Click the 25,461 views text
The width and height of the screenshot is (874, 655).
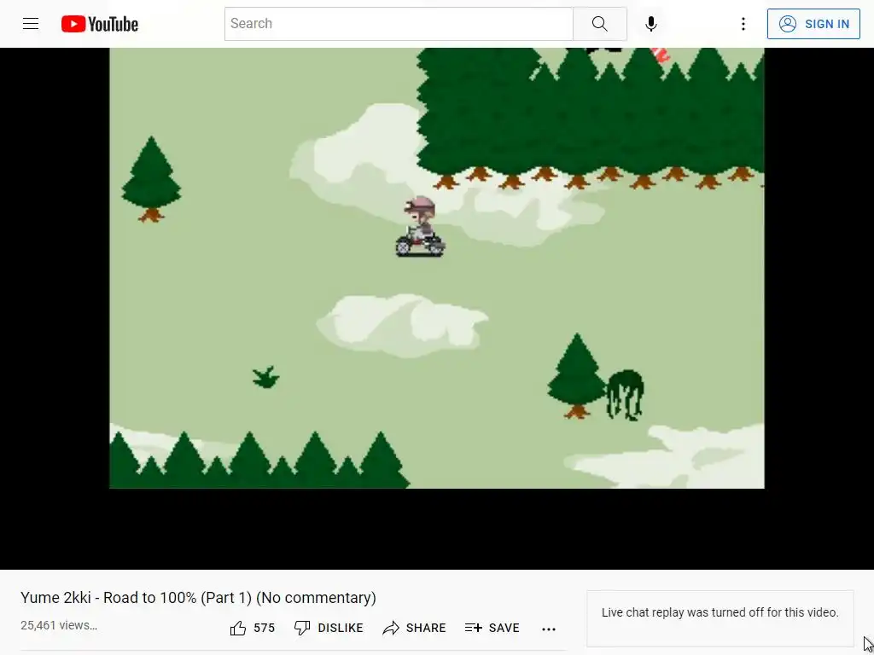tap(59, 625)
